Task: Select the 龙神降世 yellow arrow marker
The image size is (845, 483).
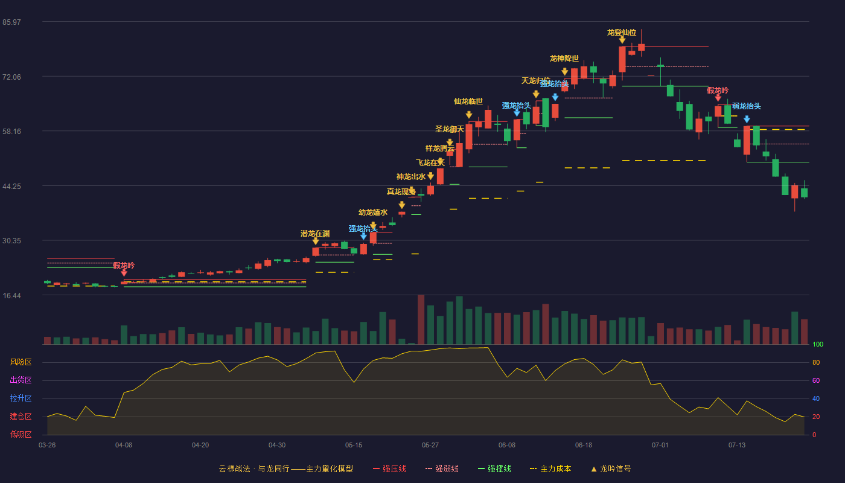Action: [x=564, y=72]
